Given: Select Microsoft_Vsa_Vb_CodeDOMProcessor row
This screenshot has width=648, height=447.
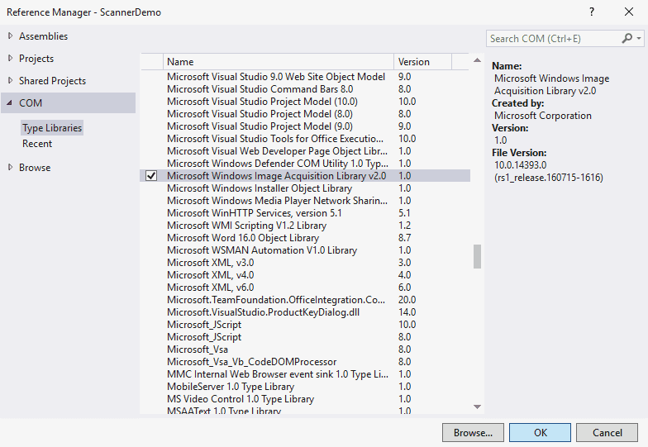Looking at the screenshot, I should [305, 362].
